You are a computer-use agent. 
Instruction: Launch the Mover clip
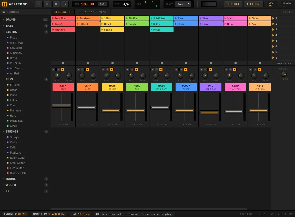click(162, 30)
